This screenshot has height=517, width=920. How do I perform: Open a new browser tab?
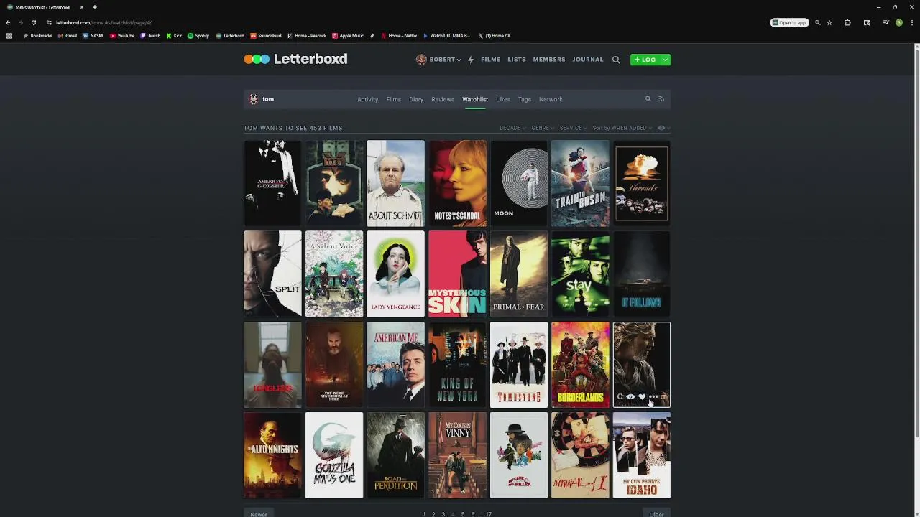[x=94, y=7]
